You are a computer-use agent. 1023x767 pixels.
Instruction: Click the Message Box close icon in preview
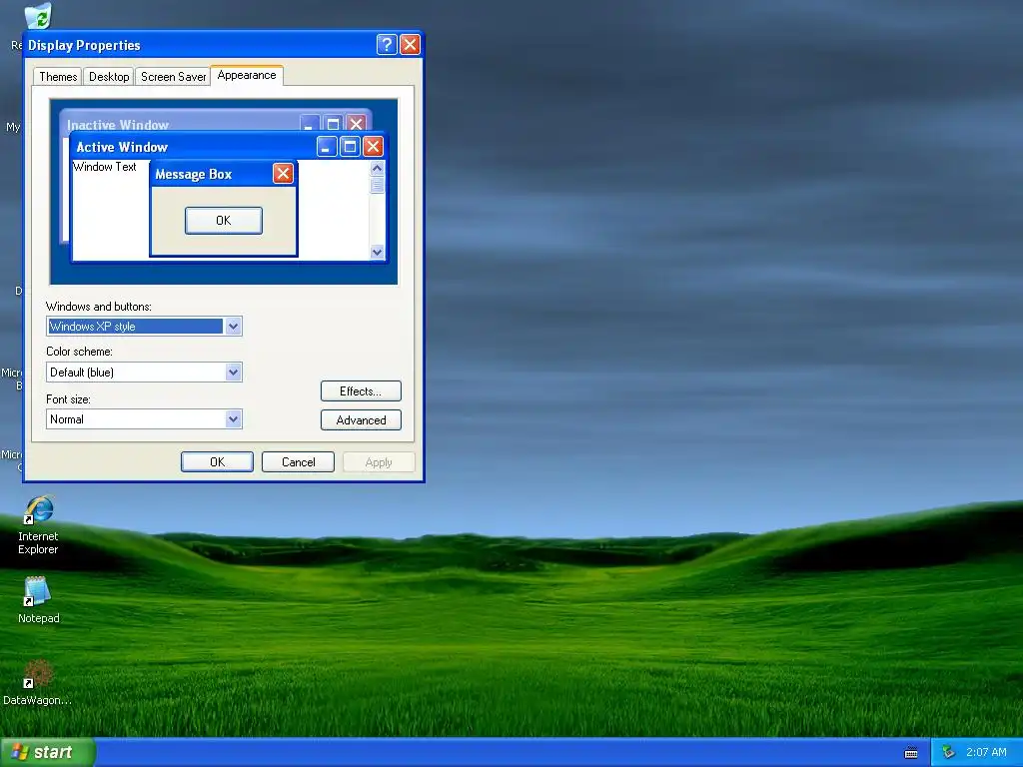point(283,174)
